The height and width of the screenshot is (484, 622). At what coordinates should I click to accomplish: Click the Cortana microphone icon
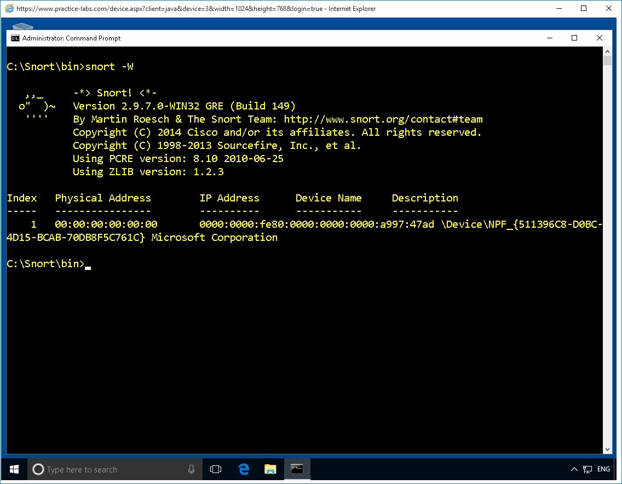(191, 469)
